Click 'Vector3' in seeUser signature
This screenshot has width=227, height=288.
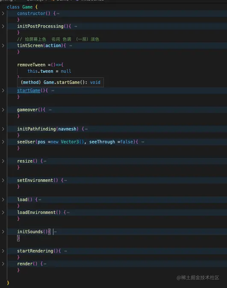(70, 142)
